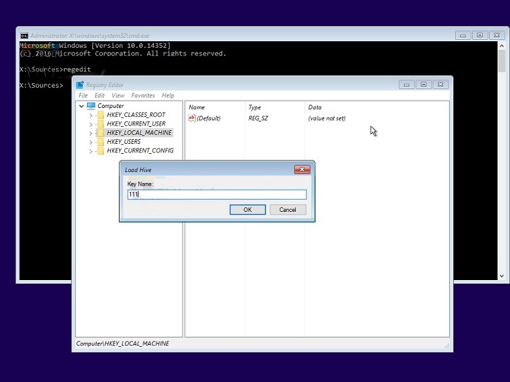Screen dimensions: 510x382
Task: Click the HKEY_USERS folder icon
Action: tap(101, 142)
